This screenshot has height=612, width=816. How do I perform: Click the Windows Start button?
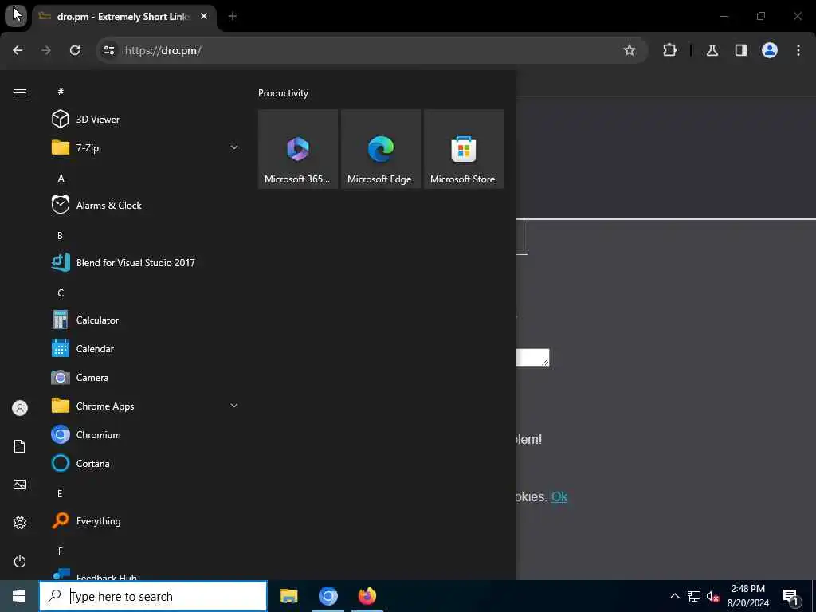pyautogui.click(x=19, y=596)
